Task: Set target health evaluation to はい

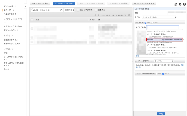Action: pyautogui.click(x=156, y=74)
